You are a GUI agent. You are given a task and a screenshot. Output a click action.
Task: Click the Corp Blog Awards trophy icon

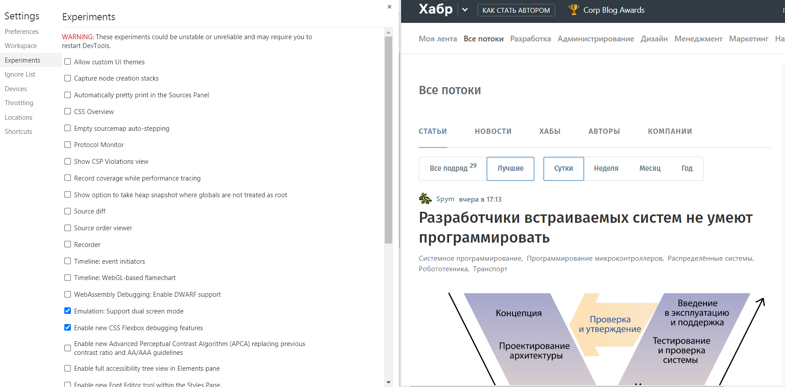[x=573, y=10]
